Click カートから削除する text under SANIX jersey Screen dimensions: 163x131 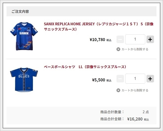pyautogui.click(x=135, y=49)
